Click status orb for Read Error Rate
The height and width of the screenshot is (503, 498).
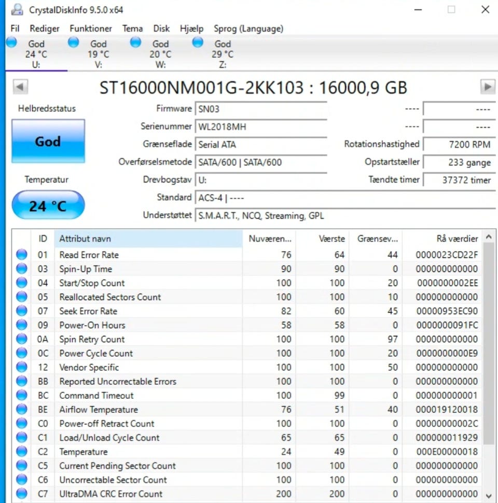(x=21, y=255)
